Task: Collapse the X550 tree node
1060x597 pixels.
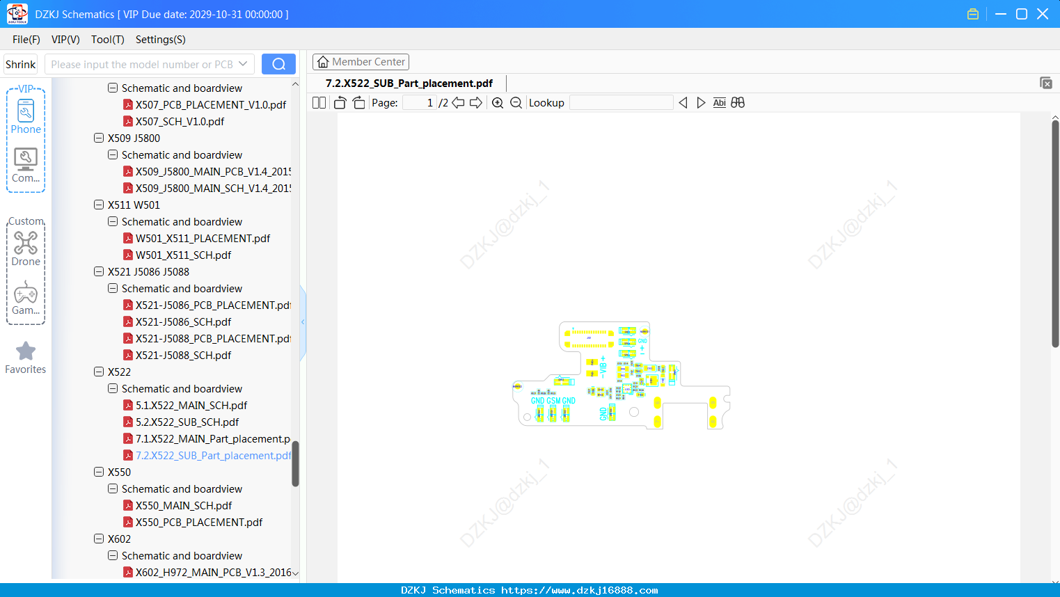Action: point(99,472)
